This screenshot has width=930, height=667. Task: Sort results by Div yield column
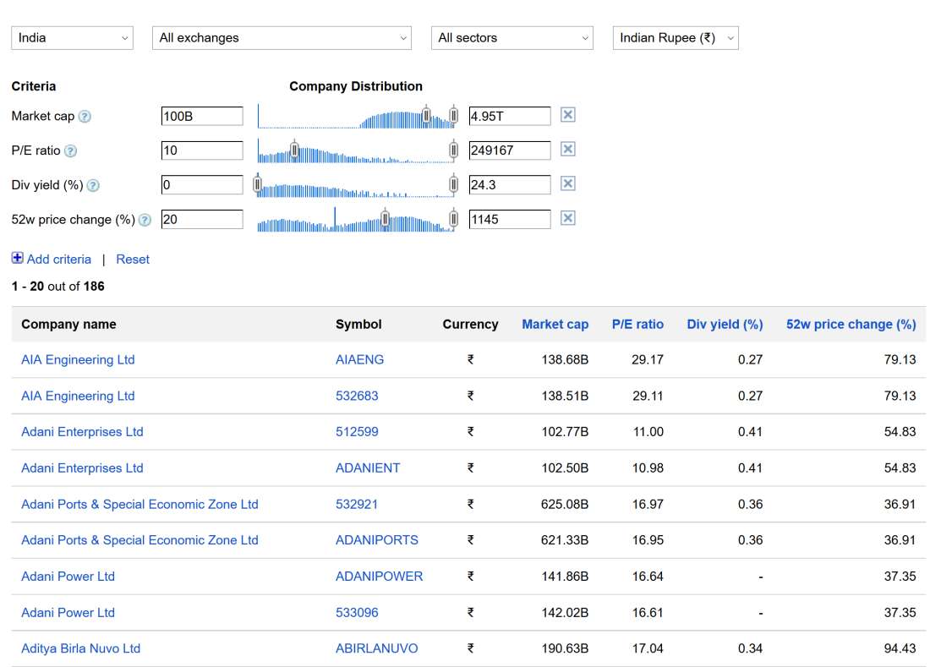point(725,325)
